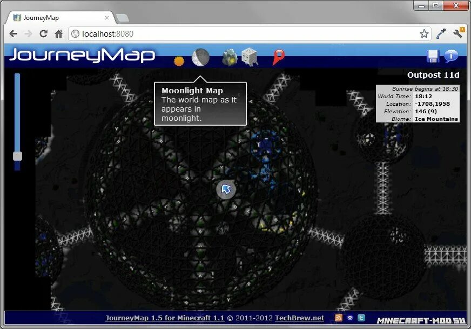Select the JourneyMap browser tab

60,18
